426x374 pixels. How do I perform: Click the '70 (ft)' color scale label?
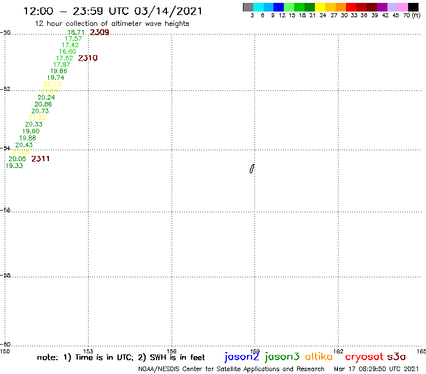412,16
